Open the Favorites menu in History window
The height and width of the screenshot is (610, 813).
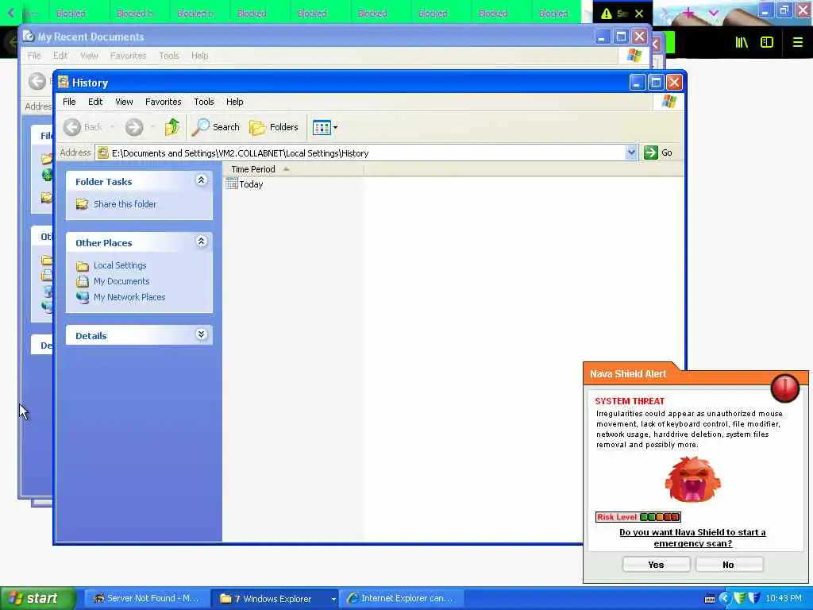[164, 102]
